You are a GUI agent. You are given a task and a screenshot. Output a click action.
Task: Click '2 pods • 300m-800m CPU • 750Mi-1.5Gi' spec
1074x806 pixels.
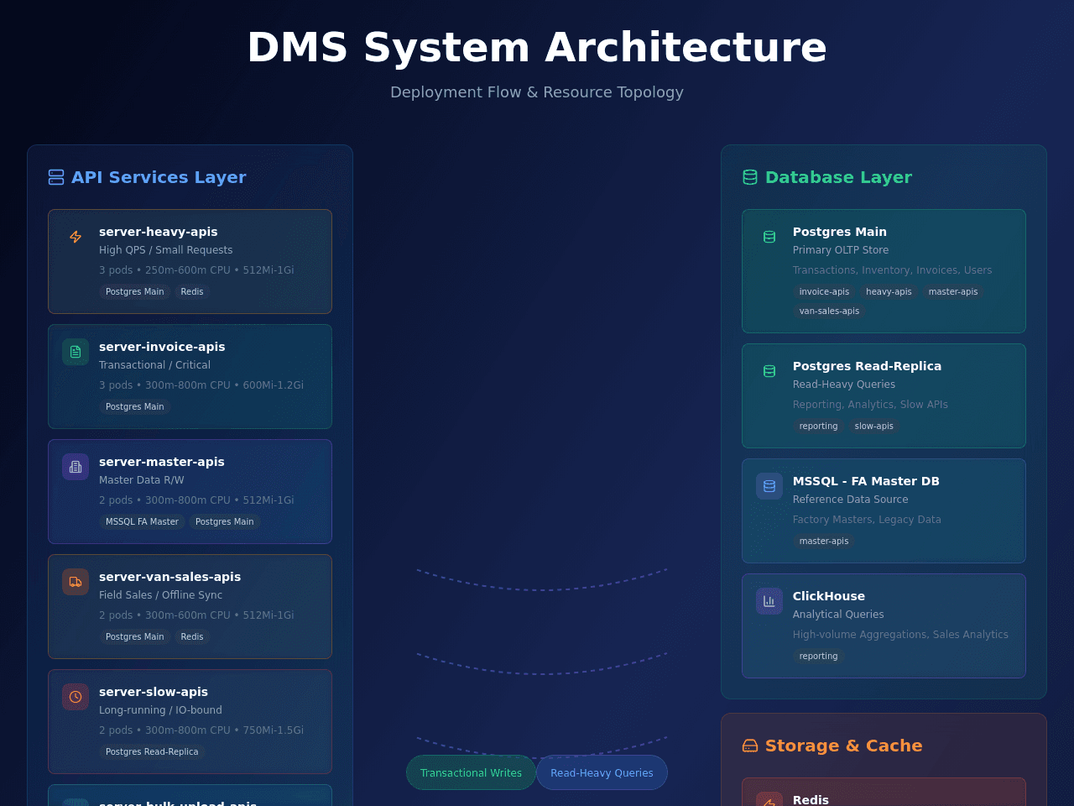pyautogui.click(x=201, y=730)
